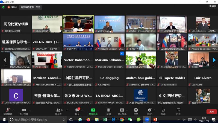This screenshot has width=218, height=123.
Task: Open the participants (参会者) panel
Action: click(x=58, y=111)
